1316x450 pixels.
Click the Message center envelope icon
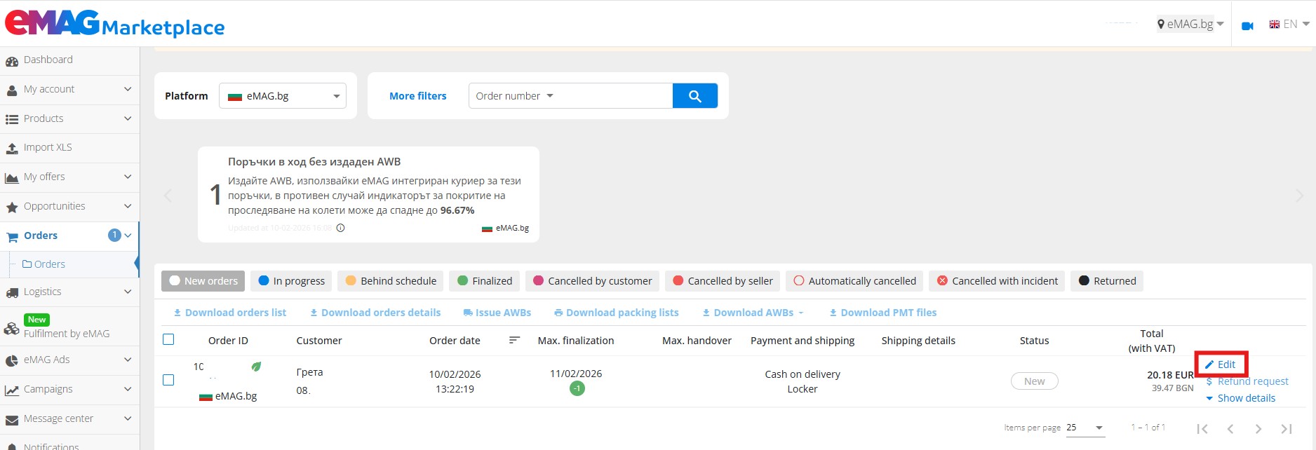(12, 420)
